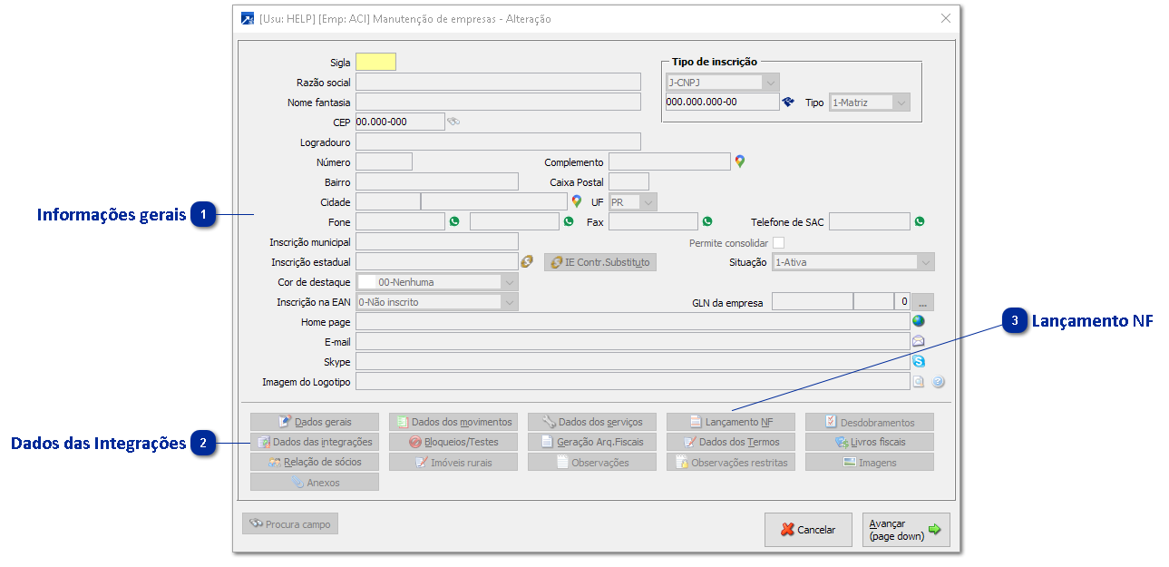Click the E-mail envelope icon

point(918,341)
